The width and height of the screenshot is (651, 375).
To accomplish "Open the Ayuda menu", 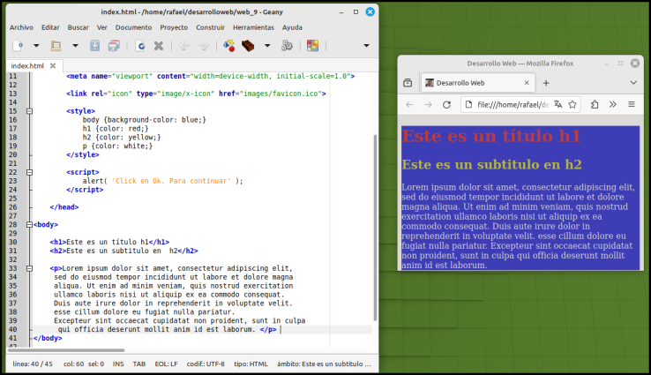I will 292,27.
